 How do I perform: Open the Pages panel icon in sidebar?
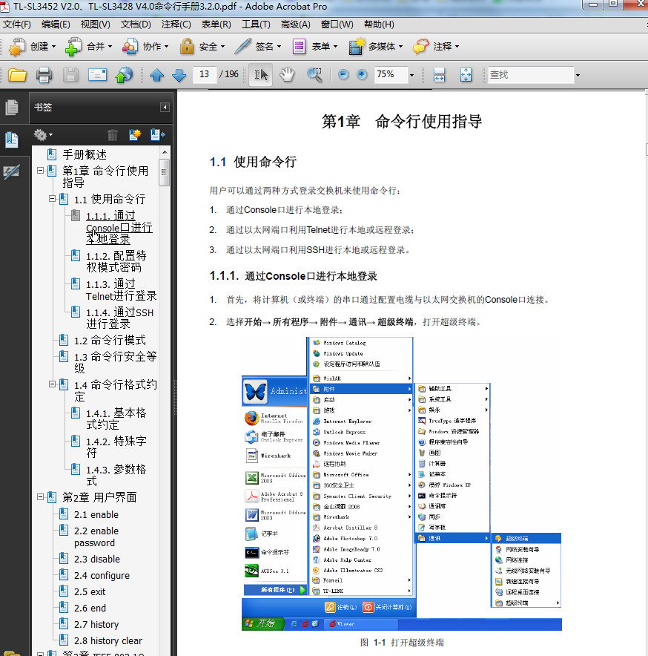click(x=12, y=108)
